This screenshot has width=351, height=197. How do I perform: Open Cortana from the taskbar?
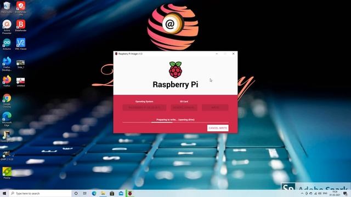(x=76, y=193)
